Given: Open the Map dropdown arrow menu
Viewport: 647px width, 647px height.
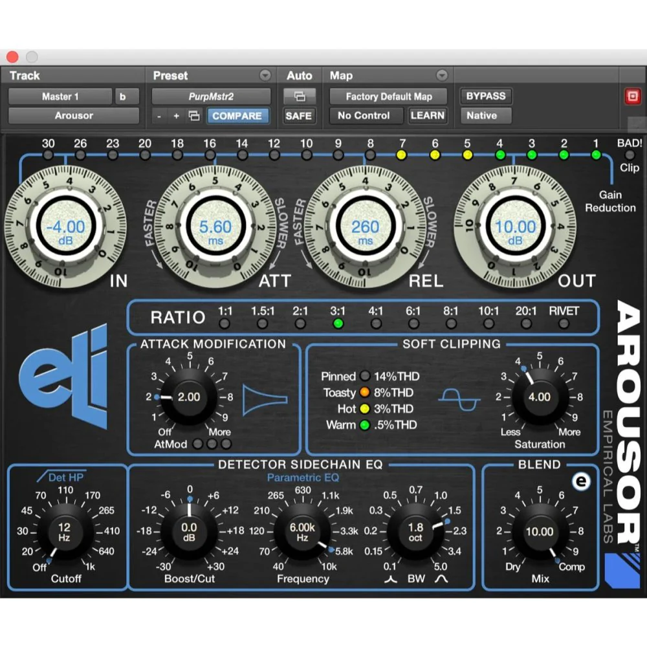Looking at the screenshot, I should 441,75.
